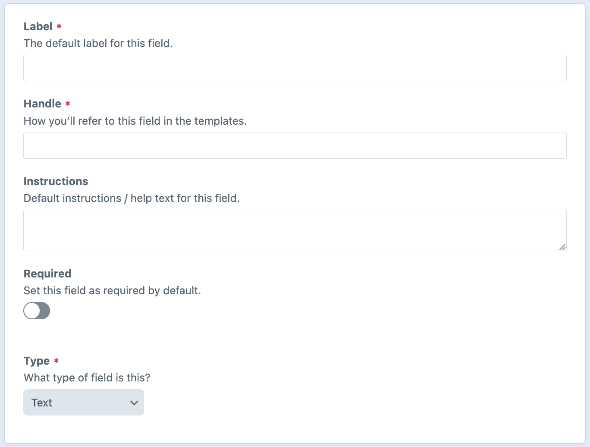
Task: Click inside the Instructions textarea
Action: click(295, 230)
